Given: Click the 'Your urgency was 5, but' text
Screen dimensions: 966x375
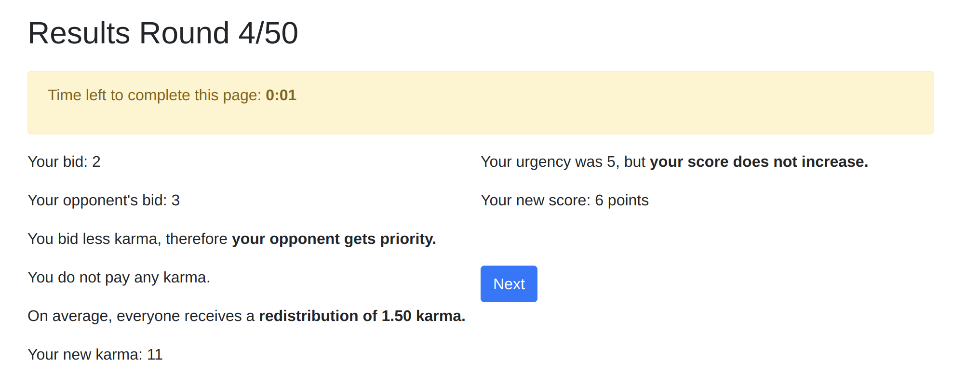Looking at the screenshot, I should point(563,162).
